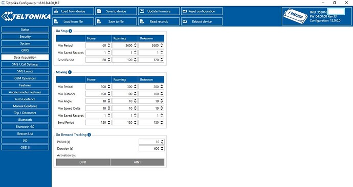
Task: Click Update firmware button
Action: click(159, 11)
